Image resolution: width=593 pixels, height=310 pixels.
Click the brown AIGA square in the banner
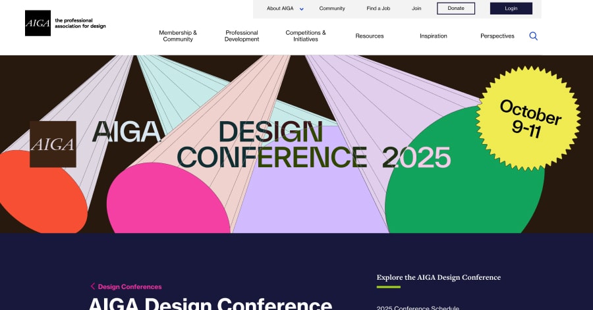[x=53, y=144]
